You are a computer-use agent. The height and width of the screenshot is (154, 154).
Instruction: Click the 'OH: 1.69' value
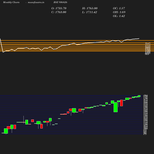pyautogui.click(x=119, y=12)
